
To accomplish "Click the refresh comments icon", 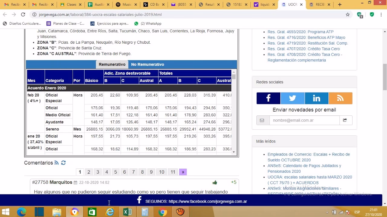I will click(63, 163).
